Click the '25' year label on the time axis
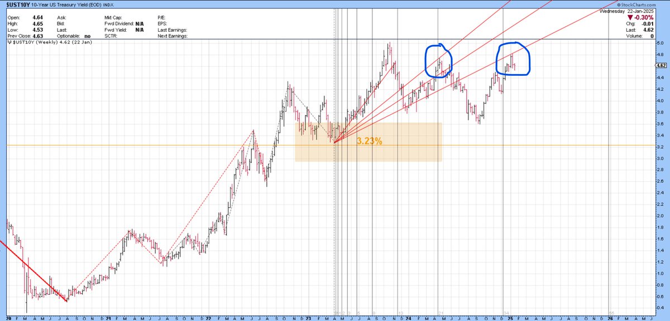The image size is (670, 321). pos(510,318)
